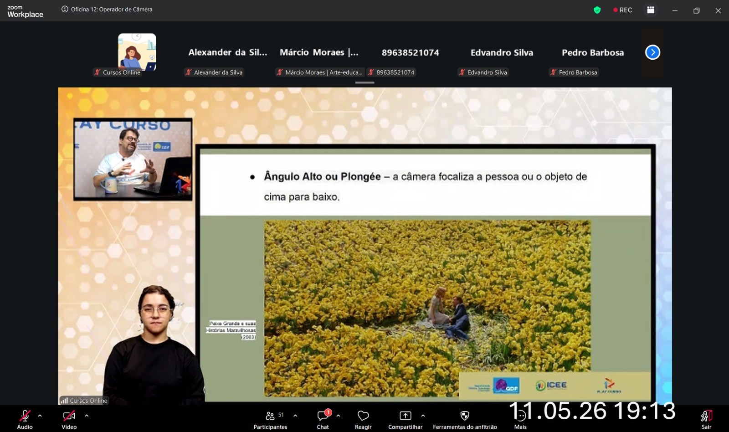Click the meeting title Oficina 12

112,9
